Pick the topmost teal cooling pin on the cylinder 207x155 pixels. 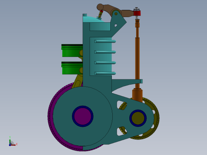105,41
